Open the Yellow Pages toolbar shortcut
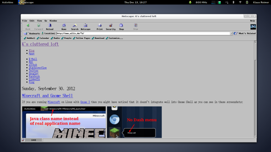This screenshot has width=271, height=152. (x=82, y=38)
